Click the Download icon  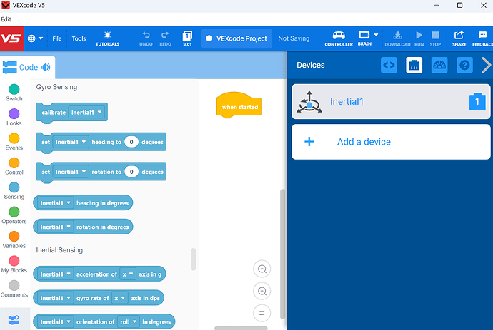tap(397, 38)
